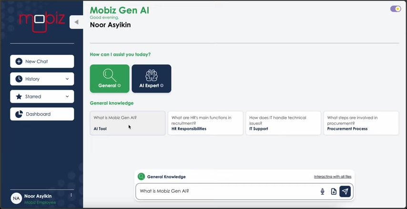Send the message with paper plane icon
The image size is (407, 209).
345,192
